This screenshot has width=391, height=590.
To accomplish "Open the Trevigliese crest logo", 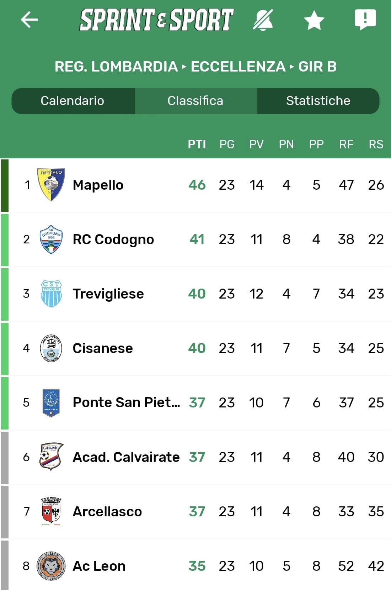I will point(51,294).
